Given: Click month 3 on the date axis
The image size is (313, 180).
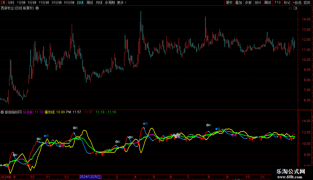Looking at the screenshot, I should click(117, 177).
